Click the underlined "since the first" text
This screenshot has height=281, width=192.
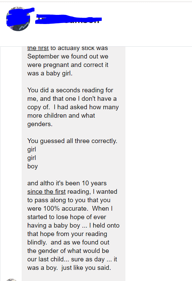pos(46,192)
